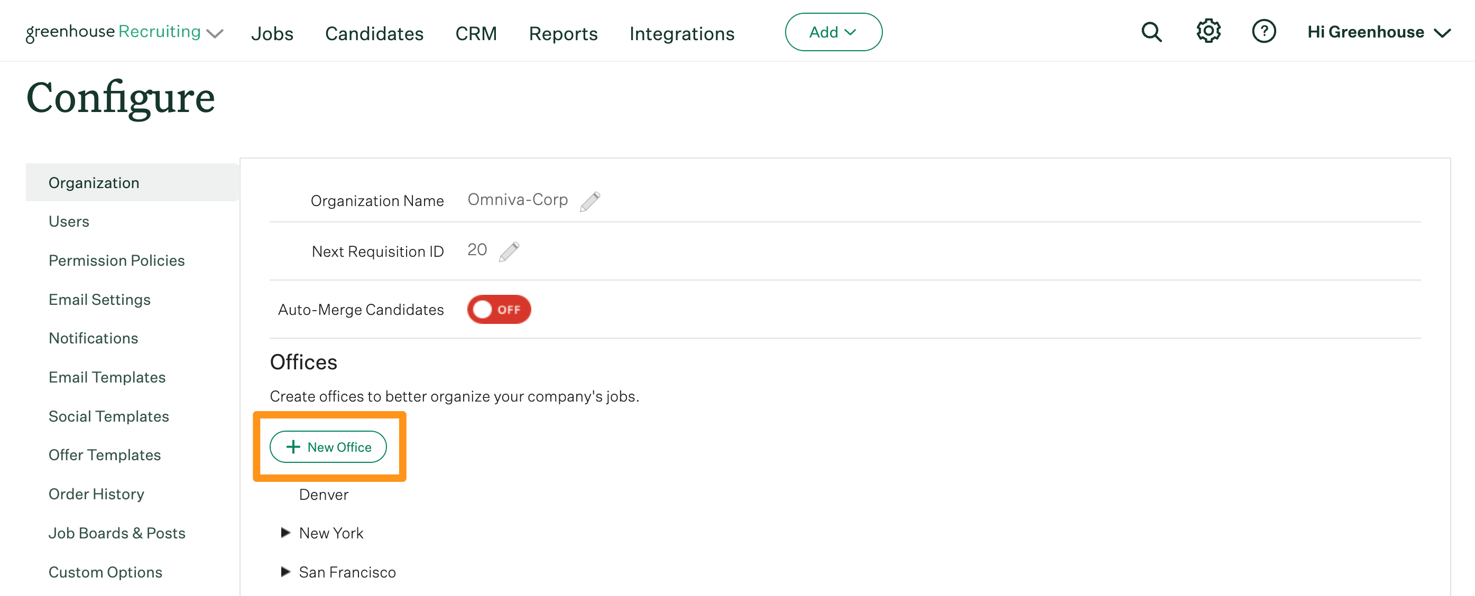Image resolution: width=1475 pixels, height=596 pixels.
Task: Toggle Auto-Merge Candidates on
Action: [x=499, y=309]
